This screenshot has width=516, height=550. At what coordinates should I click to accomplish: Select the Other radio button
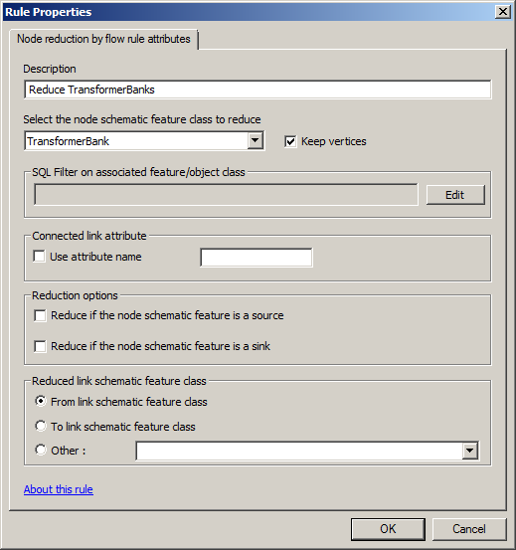click(41, 450)
